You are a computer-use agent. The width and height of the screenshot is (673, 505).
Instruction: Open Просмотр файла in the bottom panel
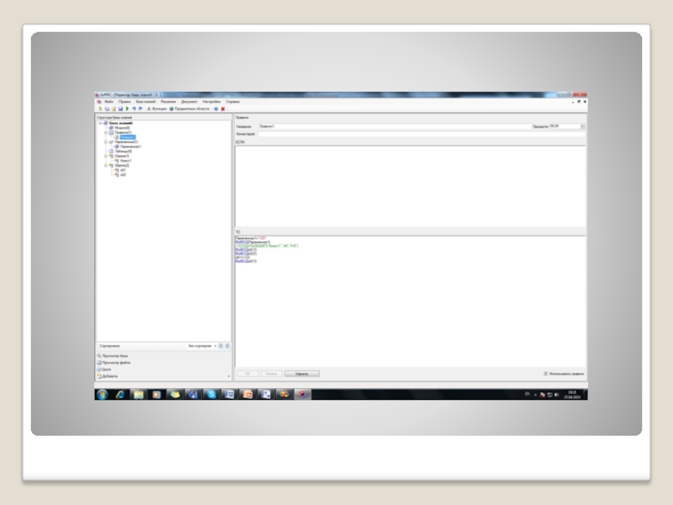(114, 363)
